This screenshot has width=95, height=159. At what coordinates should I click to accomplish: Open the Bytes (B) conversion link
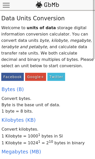click(13, 89)
